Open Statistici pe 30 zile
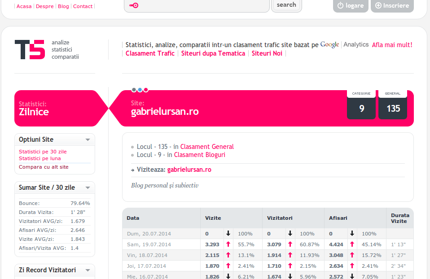 tap(43, 152)
